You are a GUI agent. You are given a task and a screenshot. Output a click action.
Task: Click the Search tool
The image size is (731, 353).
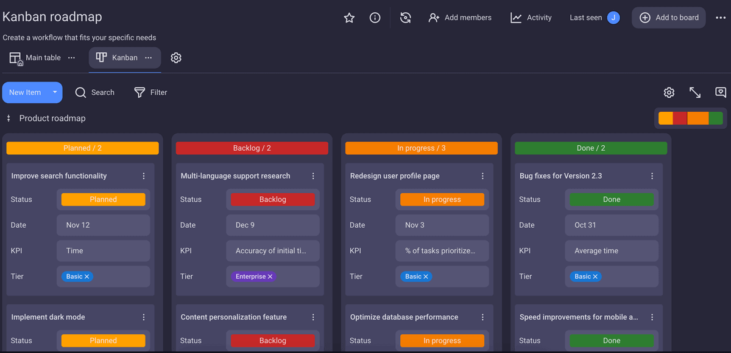pyautogui.click(x=95, y=92)
